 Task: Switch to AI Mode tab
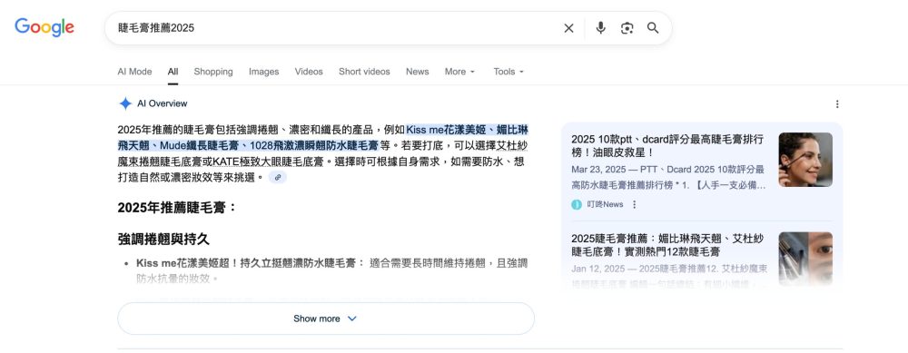134,72
